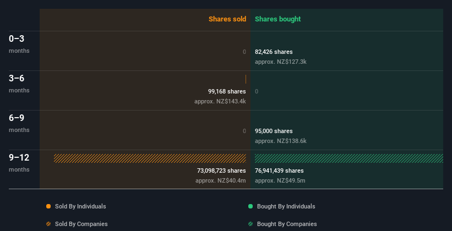Screen dimensions: 452x231
Task: Click the 76,941,439 shares value
Action: tap(279, 170)
